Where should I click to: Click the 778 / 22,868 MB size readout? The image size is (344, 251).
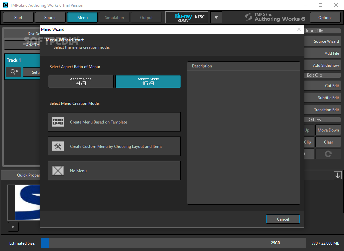(x=325, y=243)
